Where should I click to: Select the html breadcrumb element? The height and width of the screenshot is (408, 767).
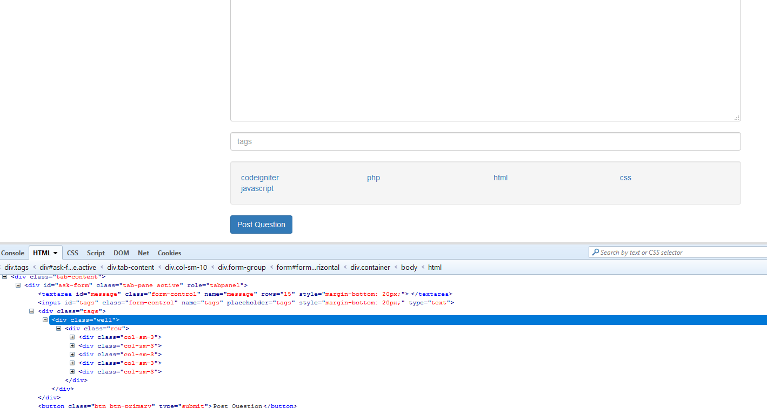(x=435, y=267)
